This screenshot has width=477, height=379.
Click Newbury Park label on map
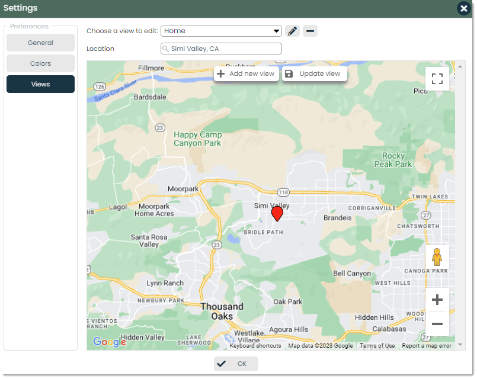[x=161, y=300]
